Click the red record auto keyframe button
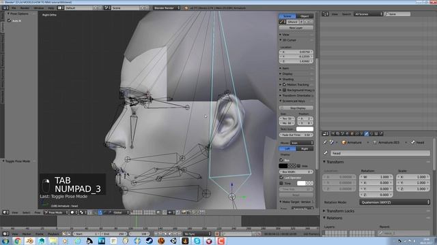Viewport: 437px width, 245px height. pos(217,234)
